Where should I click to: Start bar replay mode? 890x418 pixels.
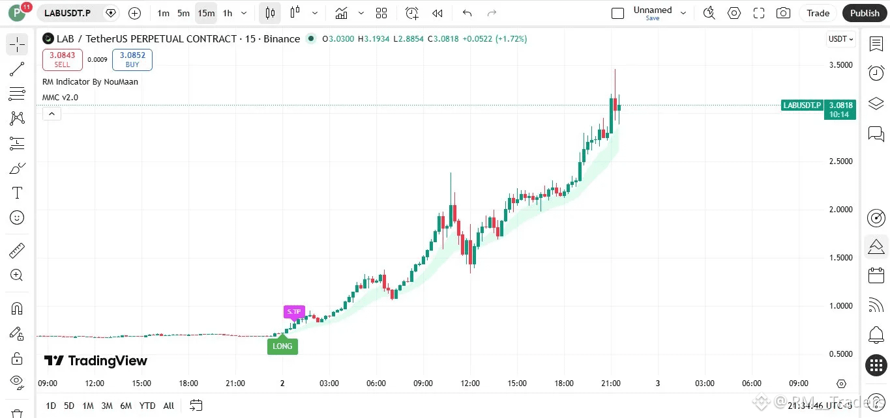click(x=438, y=13)
